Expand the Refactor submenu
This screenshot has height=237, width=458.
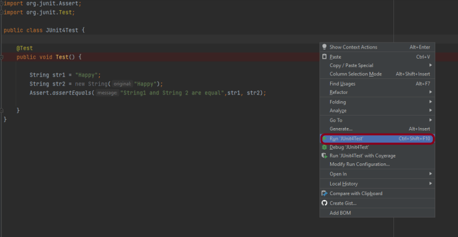pos(377,92)
